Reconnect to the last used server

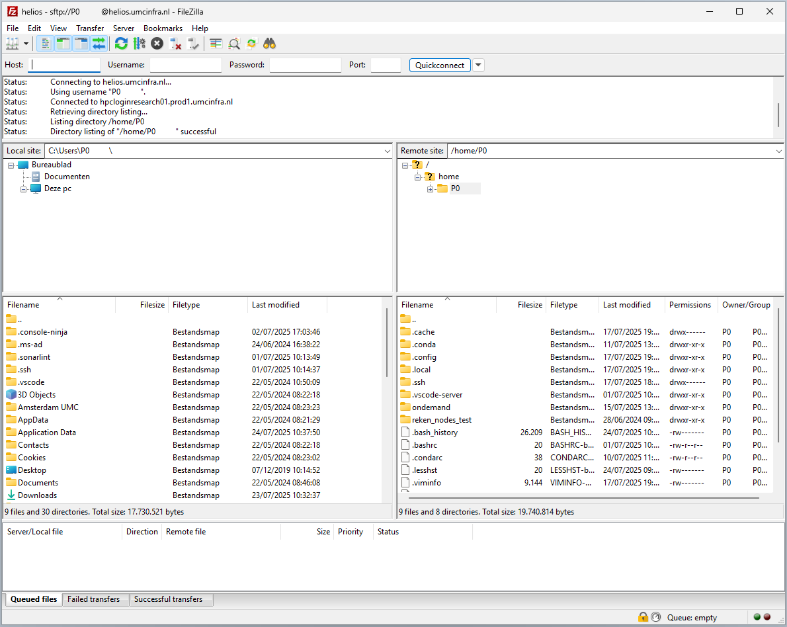pyautogui.click(x=193, y=44)
